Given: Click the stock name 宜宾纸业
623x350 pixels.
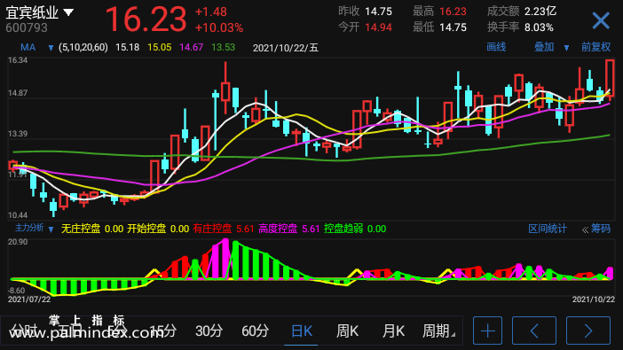Looking at the screenshot, I should click(32, 12).
